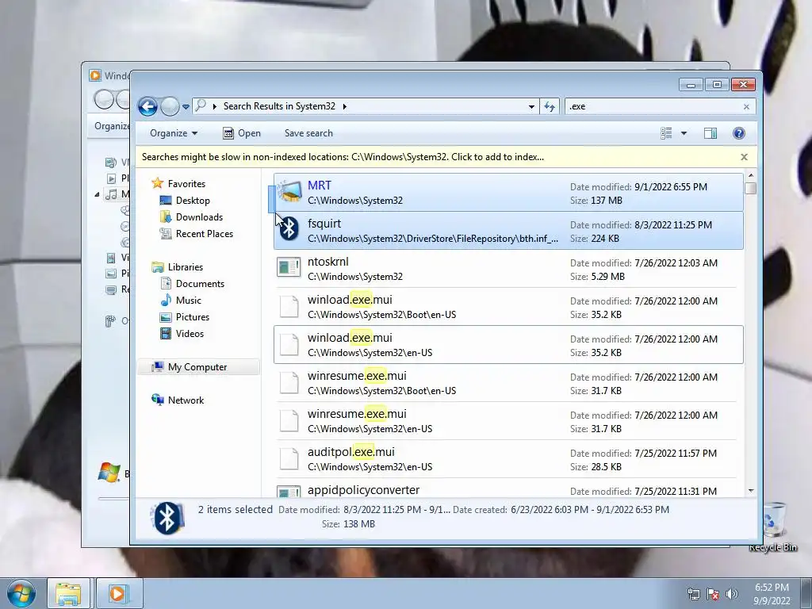Image resolution: width=812 pixels, height=609 pixels.
Task: Click the scrollbar up arrow
Action: point(750,175)
